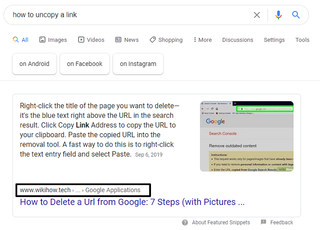Open the How to Delete a Url result link
Image resolution: width=320 pixels, height=230 pixels.
132,203
